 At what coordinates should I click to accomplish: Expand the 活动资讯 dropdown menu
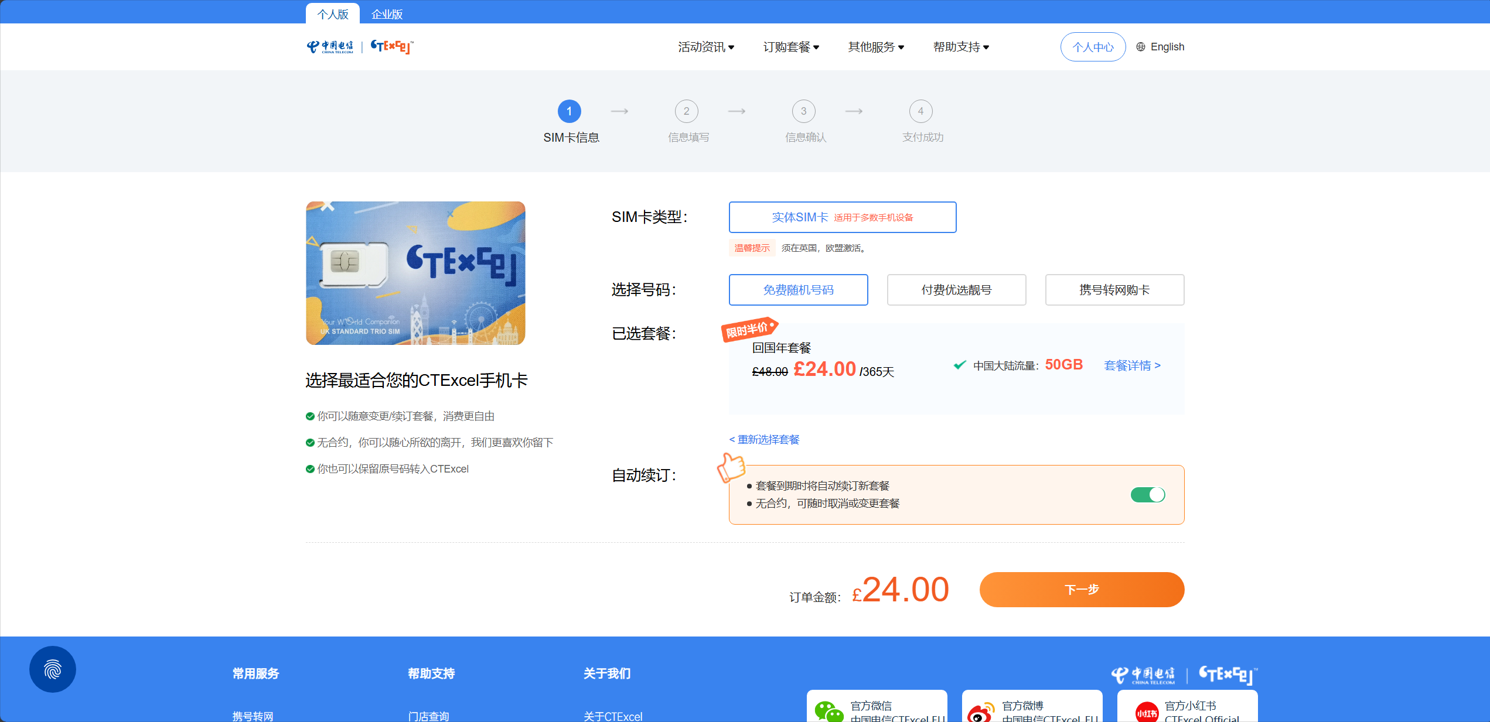coord(706,47)
